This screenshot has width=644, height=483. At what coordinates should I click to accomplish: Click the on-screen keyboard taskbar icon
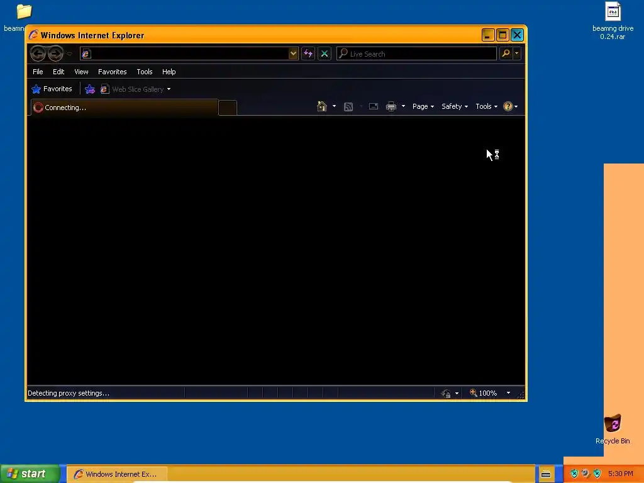(546, 474)
